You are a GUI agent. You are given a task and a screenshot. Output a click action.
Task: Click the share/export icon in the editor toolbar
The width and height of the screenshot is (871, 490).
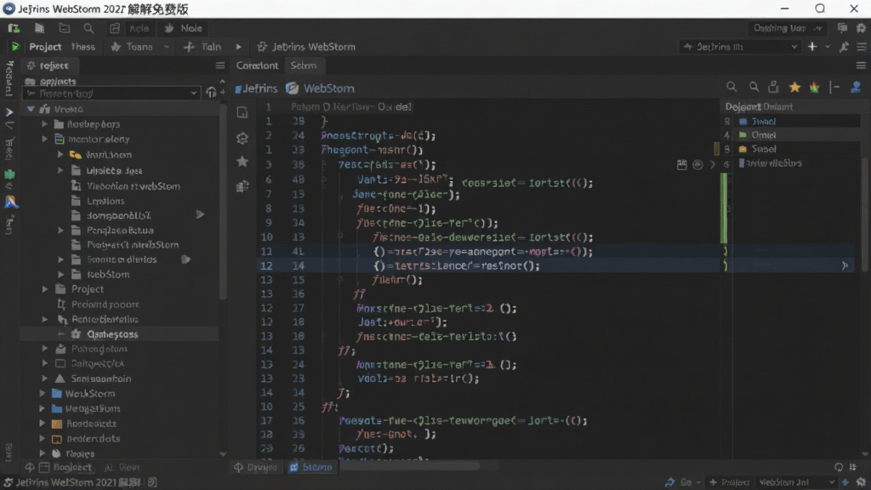tap(773, 88)
